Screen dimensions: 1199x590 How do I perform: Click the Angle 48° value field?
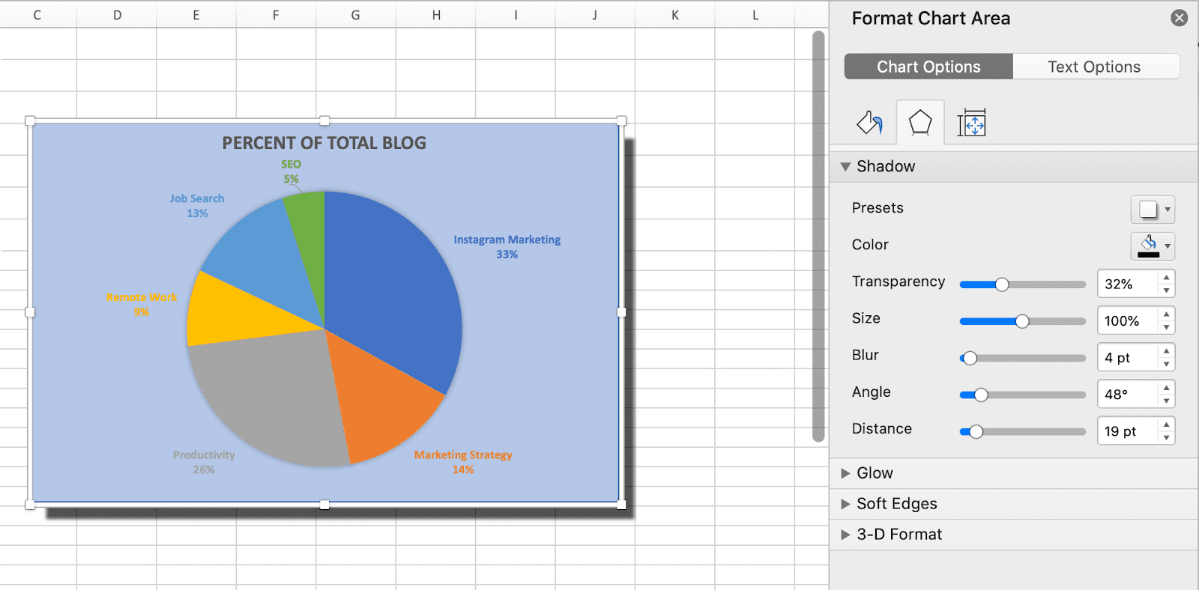click(x=1128, y=394)
